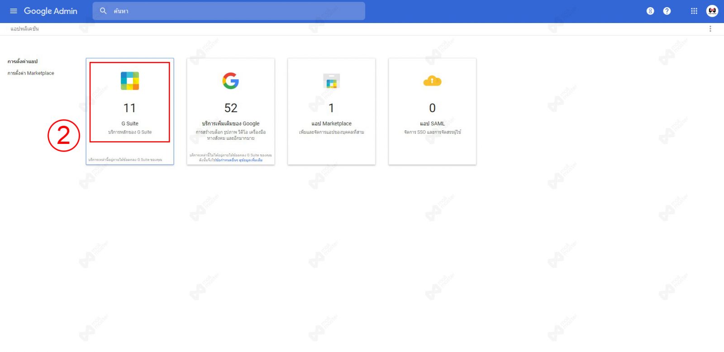Screen dimensions: 724x352
Task: Open the ดูข้อมูลเพิ่มเติม learn more link
Action: (251, 160)
